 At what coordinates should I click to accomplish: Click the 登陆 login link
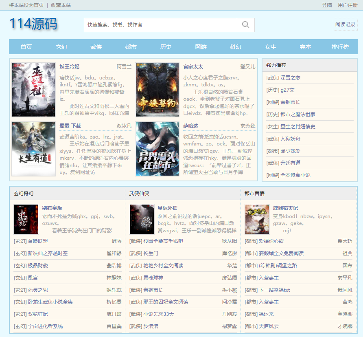pos(326,6)
